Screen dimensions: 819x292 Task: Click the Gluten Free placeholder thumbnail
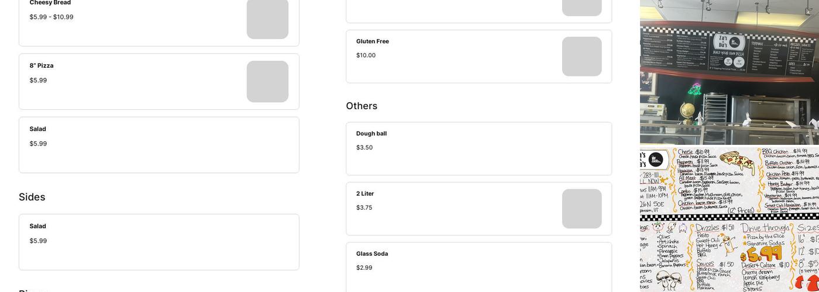pyautogui.click(x=581, y=57)
